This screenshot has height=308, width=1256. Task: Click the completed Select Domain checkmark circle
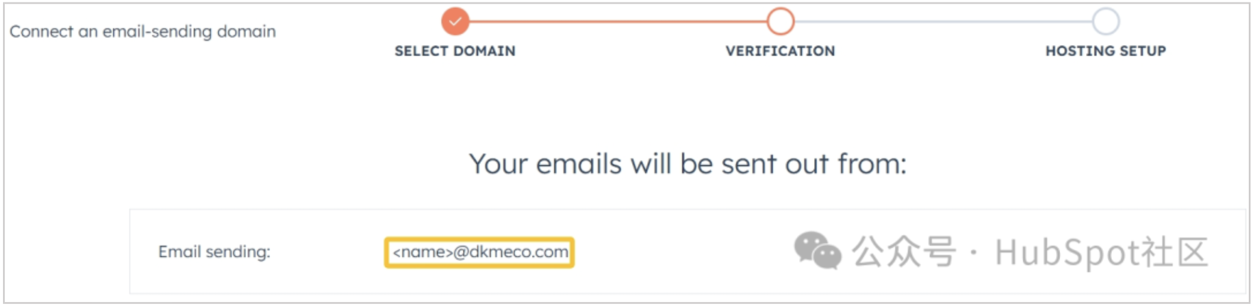coord(455,22)
